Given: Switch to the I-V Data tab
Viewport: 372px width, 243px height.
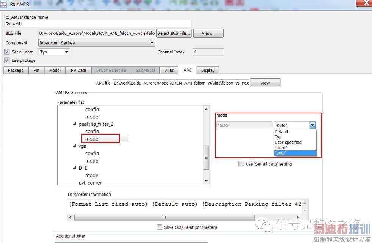Looking at the screenshot, I should click(x=78, y=70).
